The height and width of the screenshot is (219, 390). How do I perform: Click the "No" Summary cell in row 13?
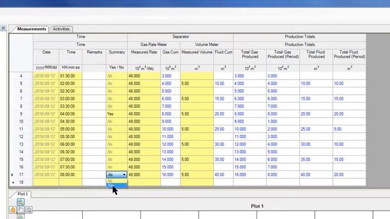[116, 144]
